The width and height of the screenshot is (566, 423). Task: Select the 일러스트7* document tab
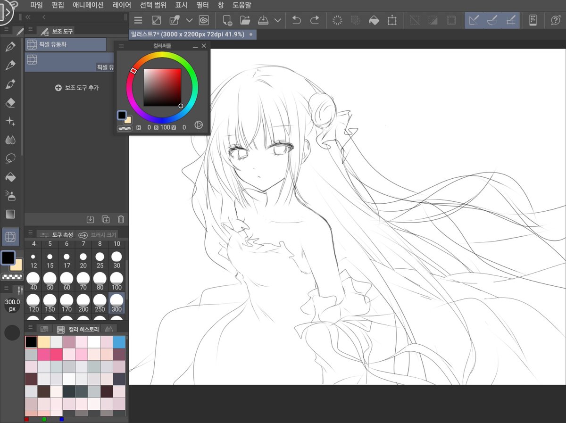(192, 34)
